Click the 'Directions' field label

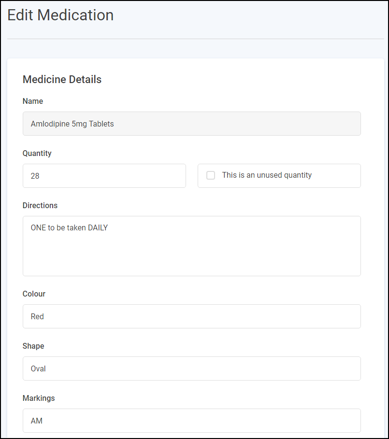[x=40, y=206]
